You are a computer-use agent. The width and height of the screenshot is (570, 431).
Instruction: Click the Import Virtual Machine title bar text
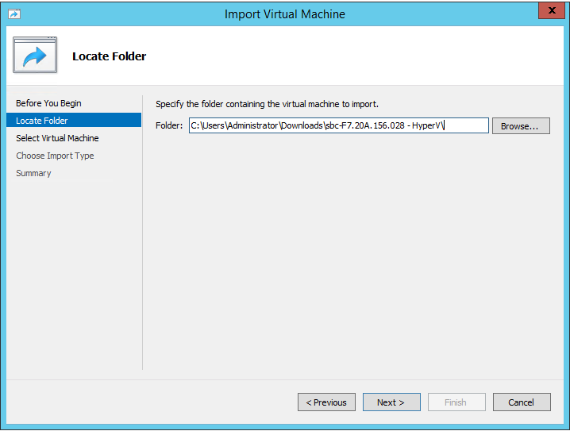click(x=285, y=14)
